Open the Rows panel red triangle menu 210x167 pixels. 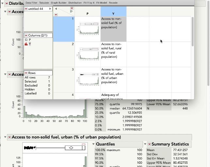[x=26, y=73]
